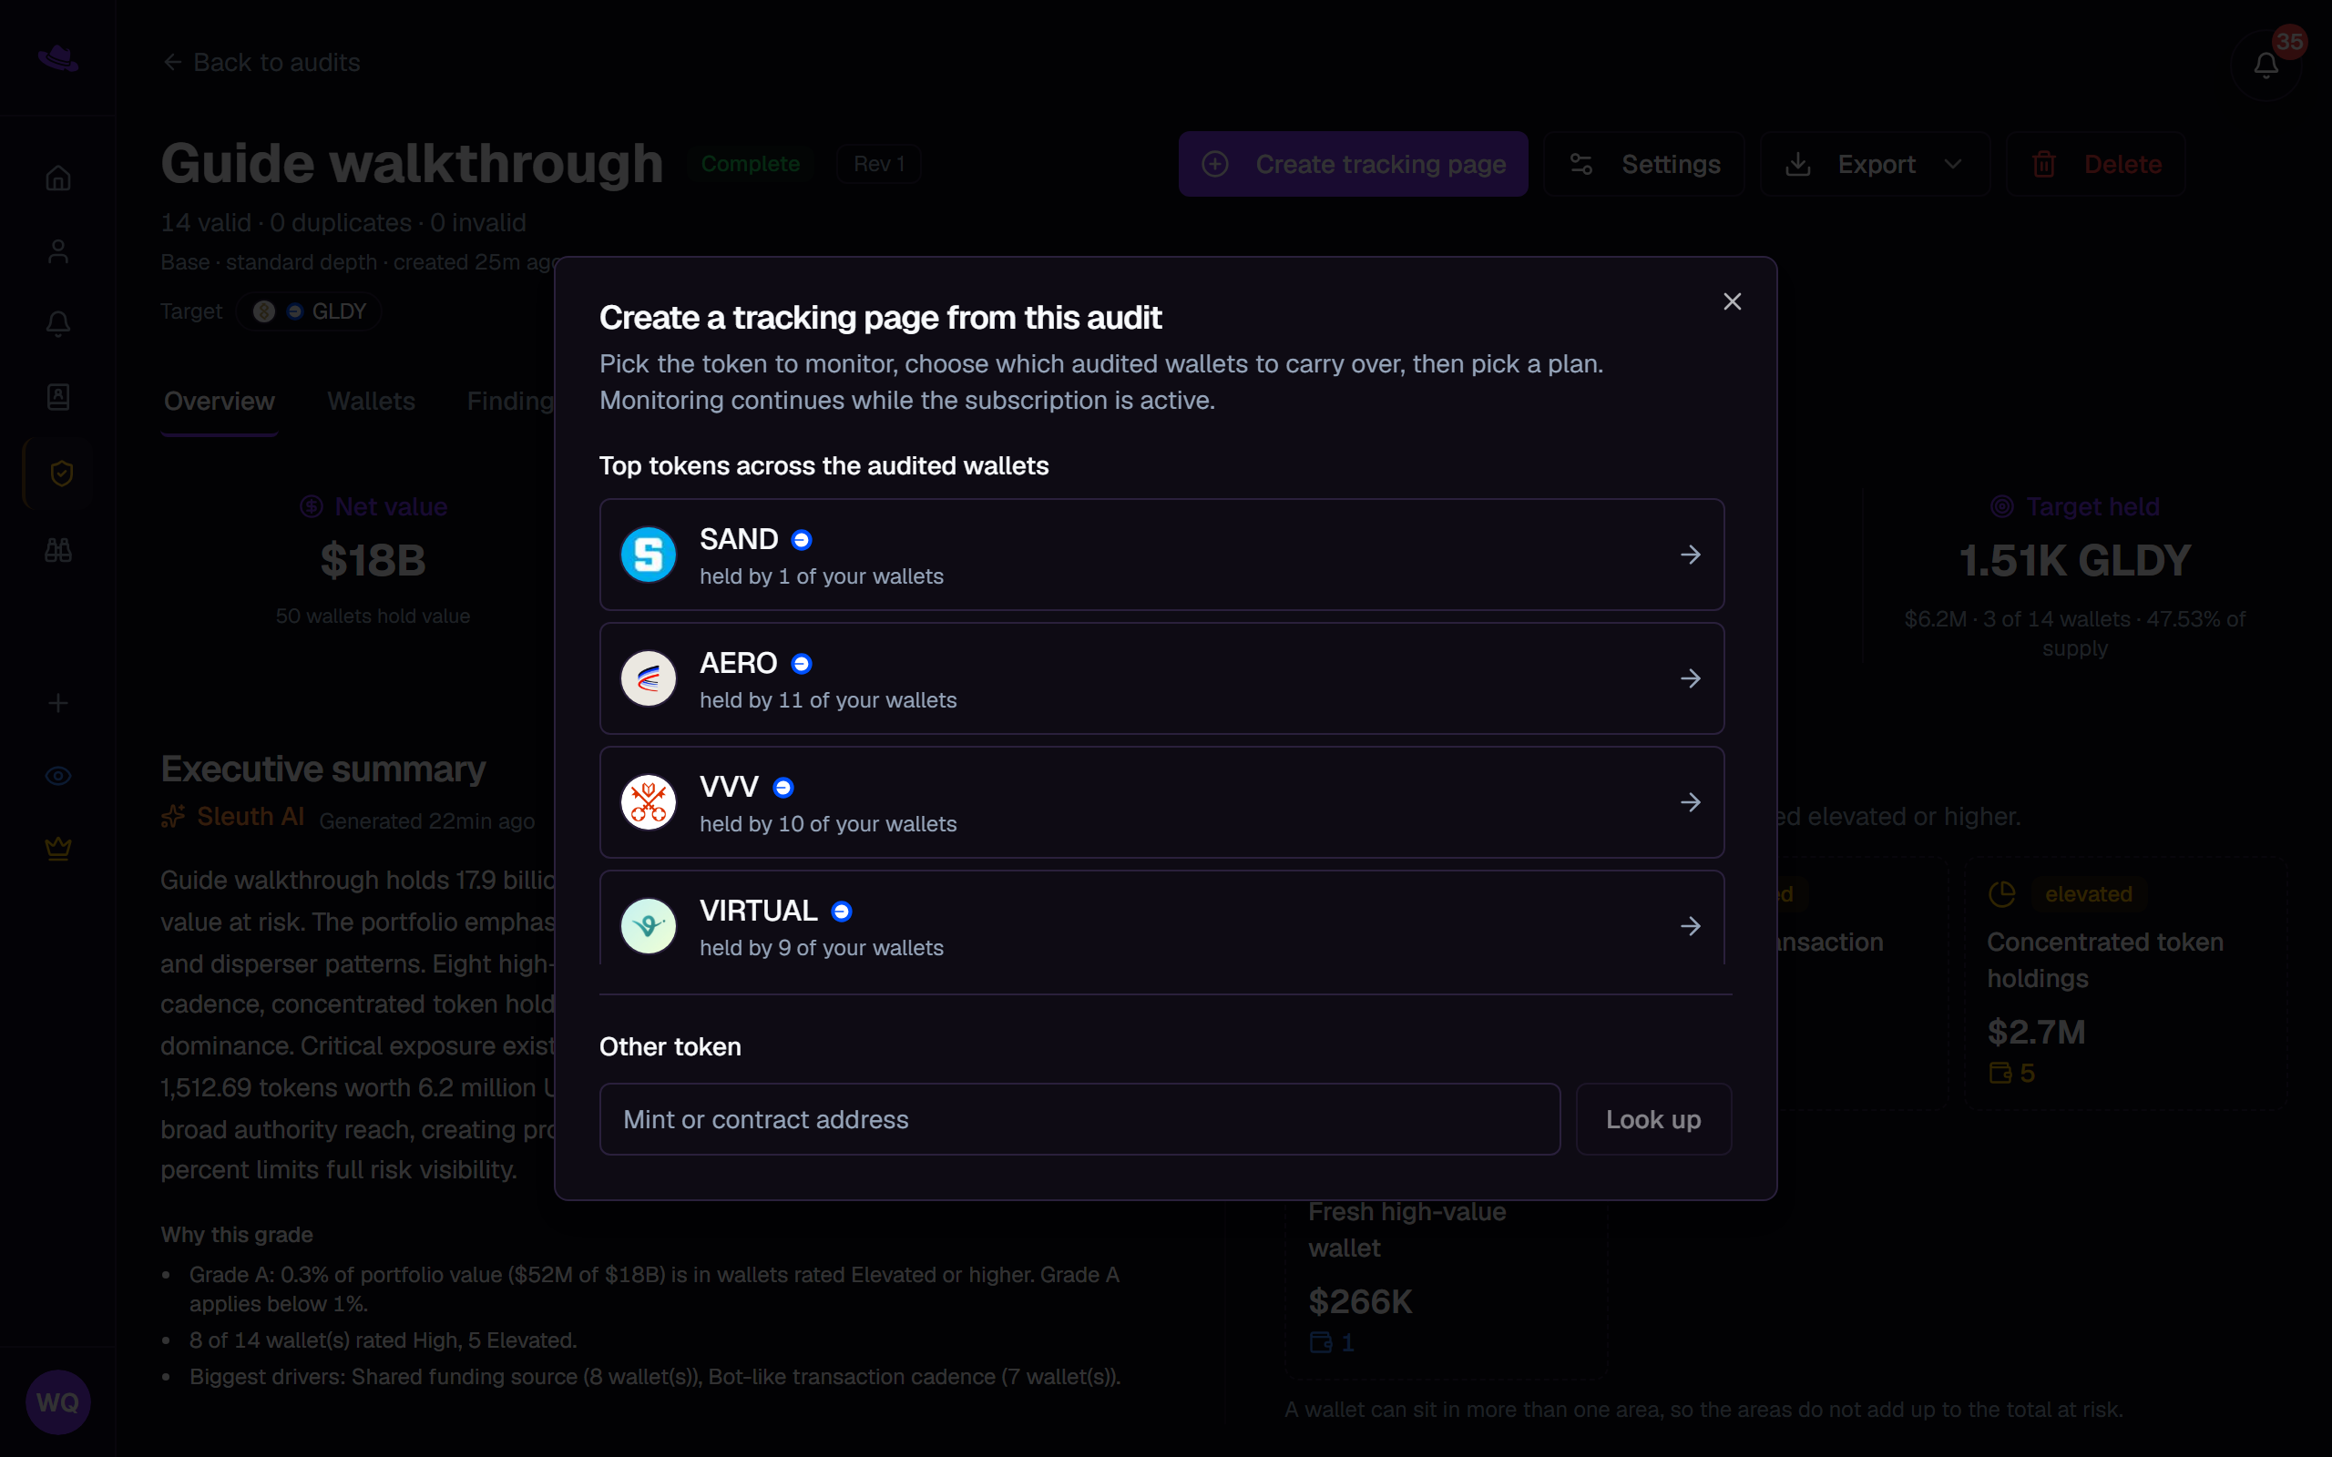The height and width of the screenshot is (1457, 2332).
Task: Select AERO token row arrow
Action: (1690, 678)
